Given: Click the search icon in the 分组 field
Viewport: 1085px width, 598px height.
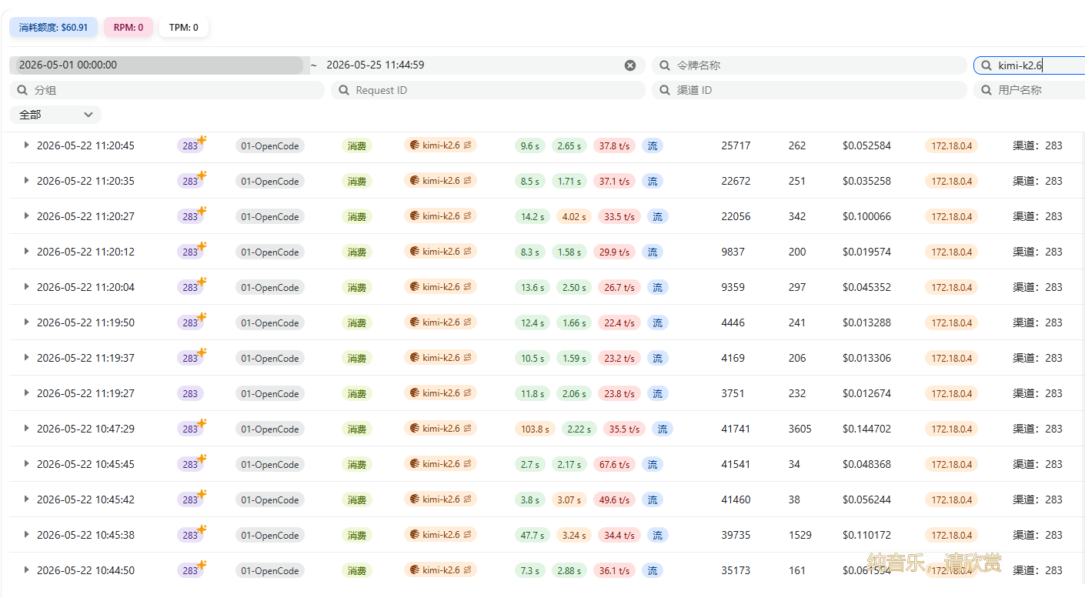Looking at the screenshot, I should point(22,90).
